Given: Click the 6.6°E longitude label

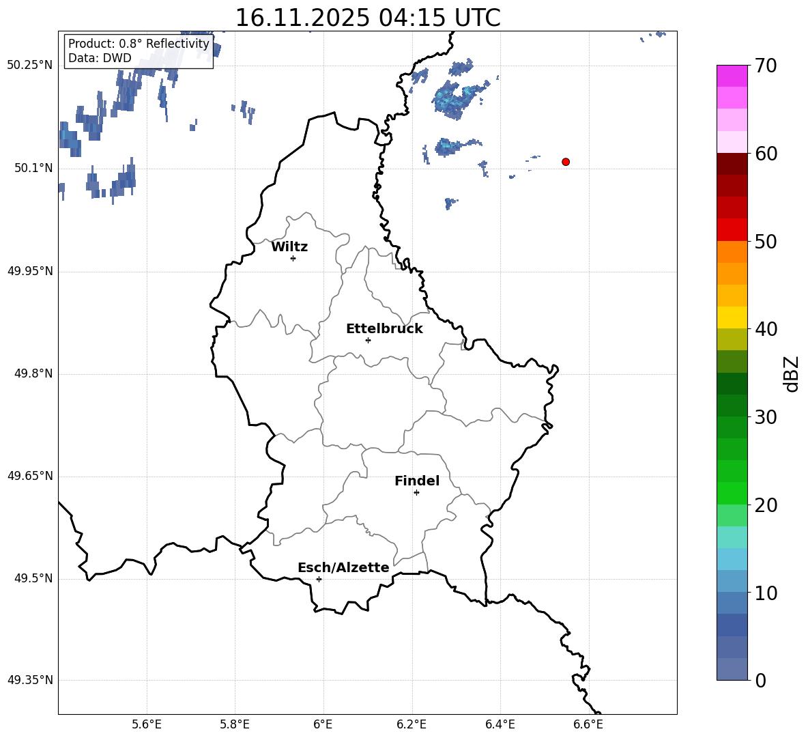Looking at the screenshot, I should click(588, 724).
